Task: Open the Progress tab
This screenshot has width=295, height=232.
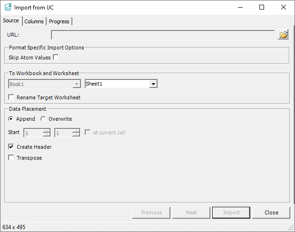Action: [59, 21]
